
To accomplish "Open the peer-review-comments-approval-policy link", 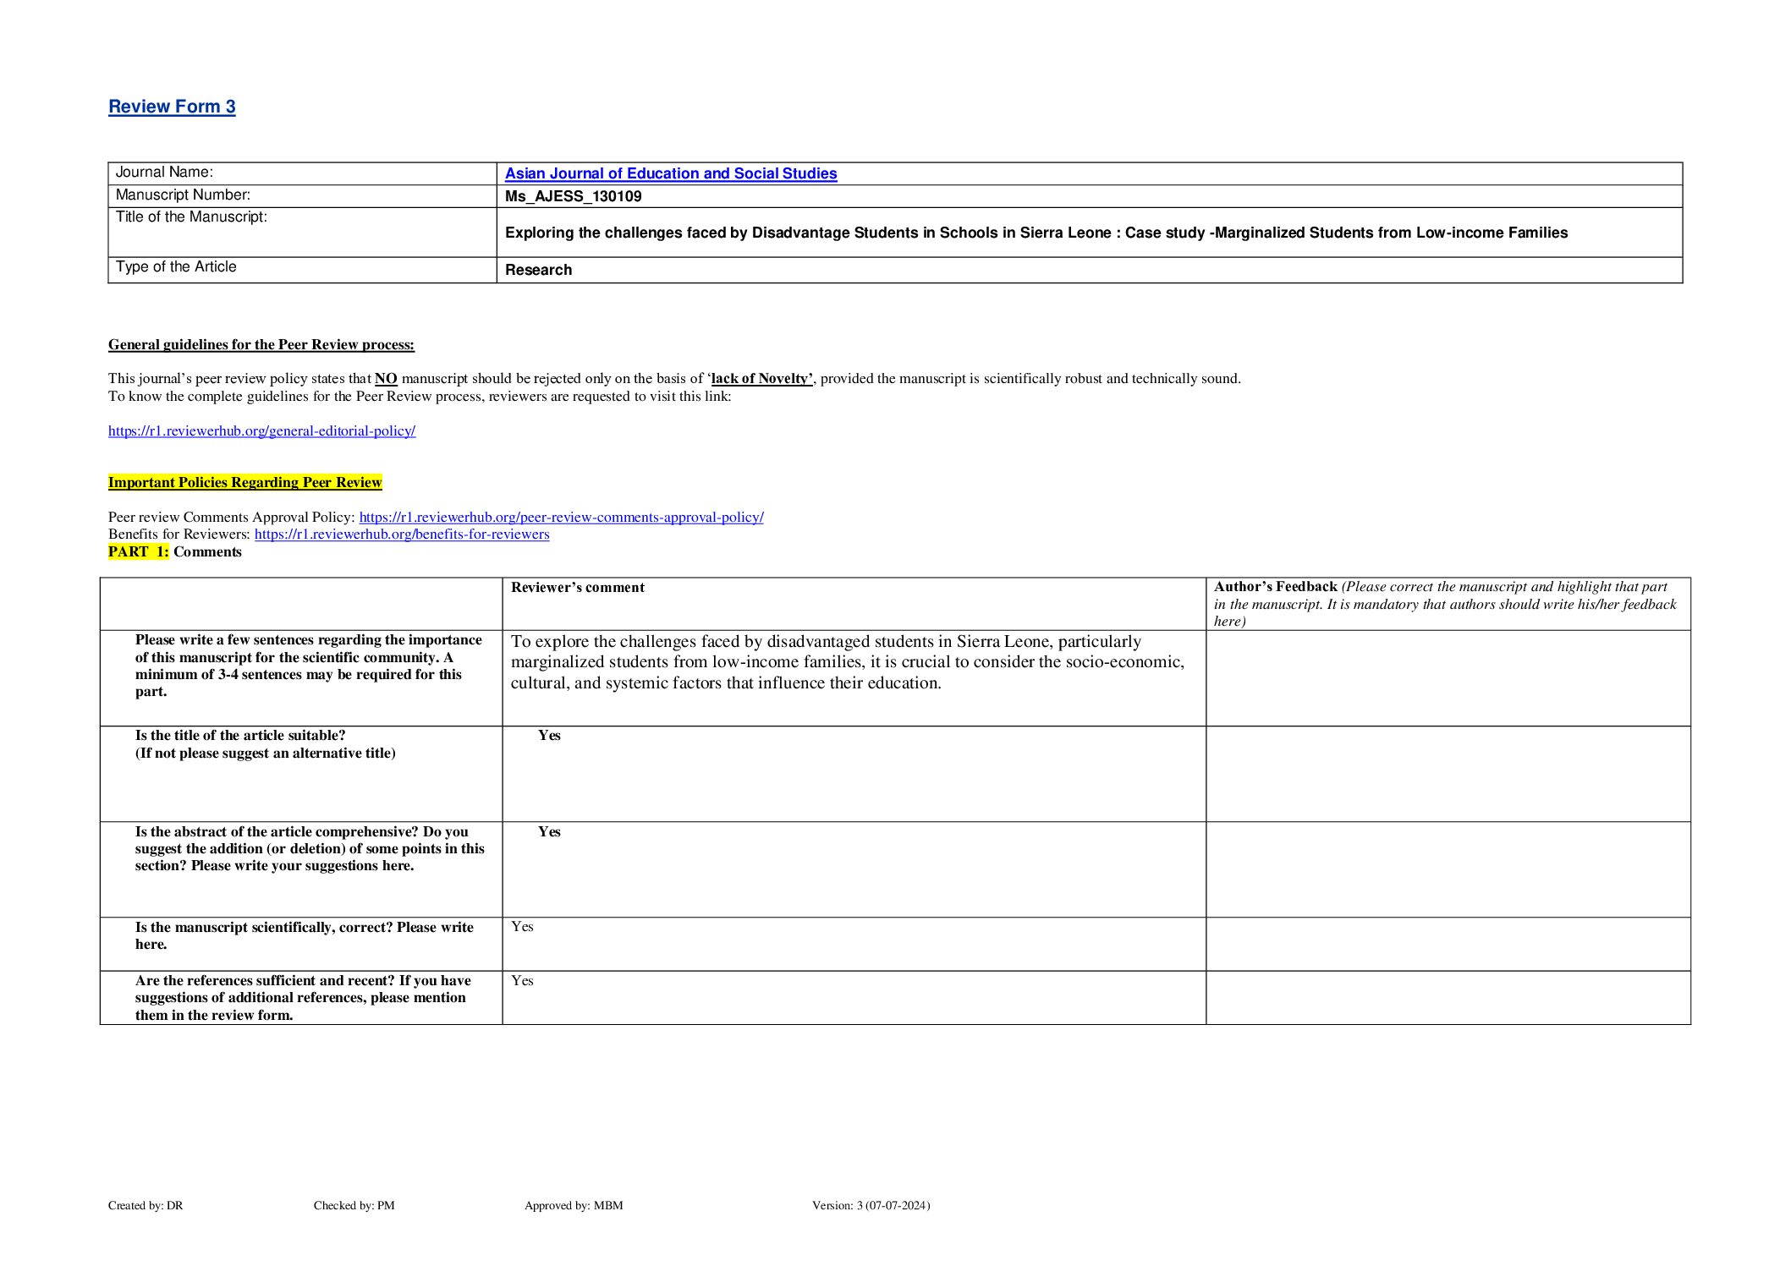I will coord(561,517).
